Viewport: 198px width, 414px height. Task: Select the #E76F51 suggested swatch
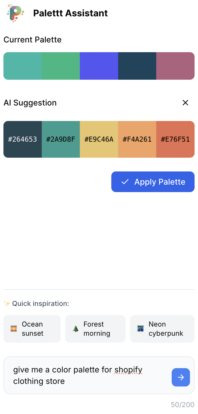[x=175, y=139]
